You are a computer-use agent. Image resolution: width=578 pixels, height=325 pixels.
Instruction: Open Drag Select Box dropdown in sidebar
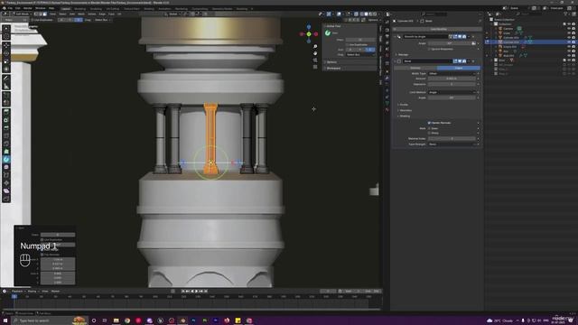click(x=360, y=54)
